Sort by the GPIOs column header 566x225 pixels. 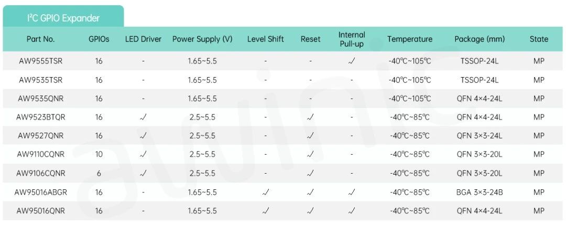pyautogui.click(x=99, y=39)
